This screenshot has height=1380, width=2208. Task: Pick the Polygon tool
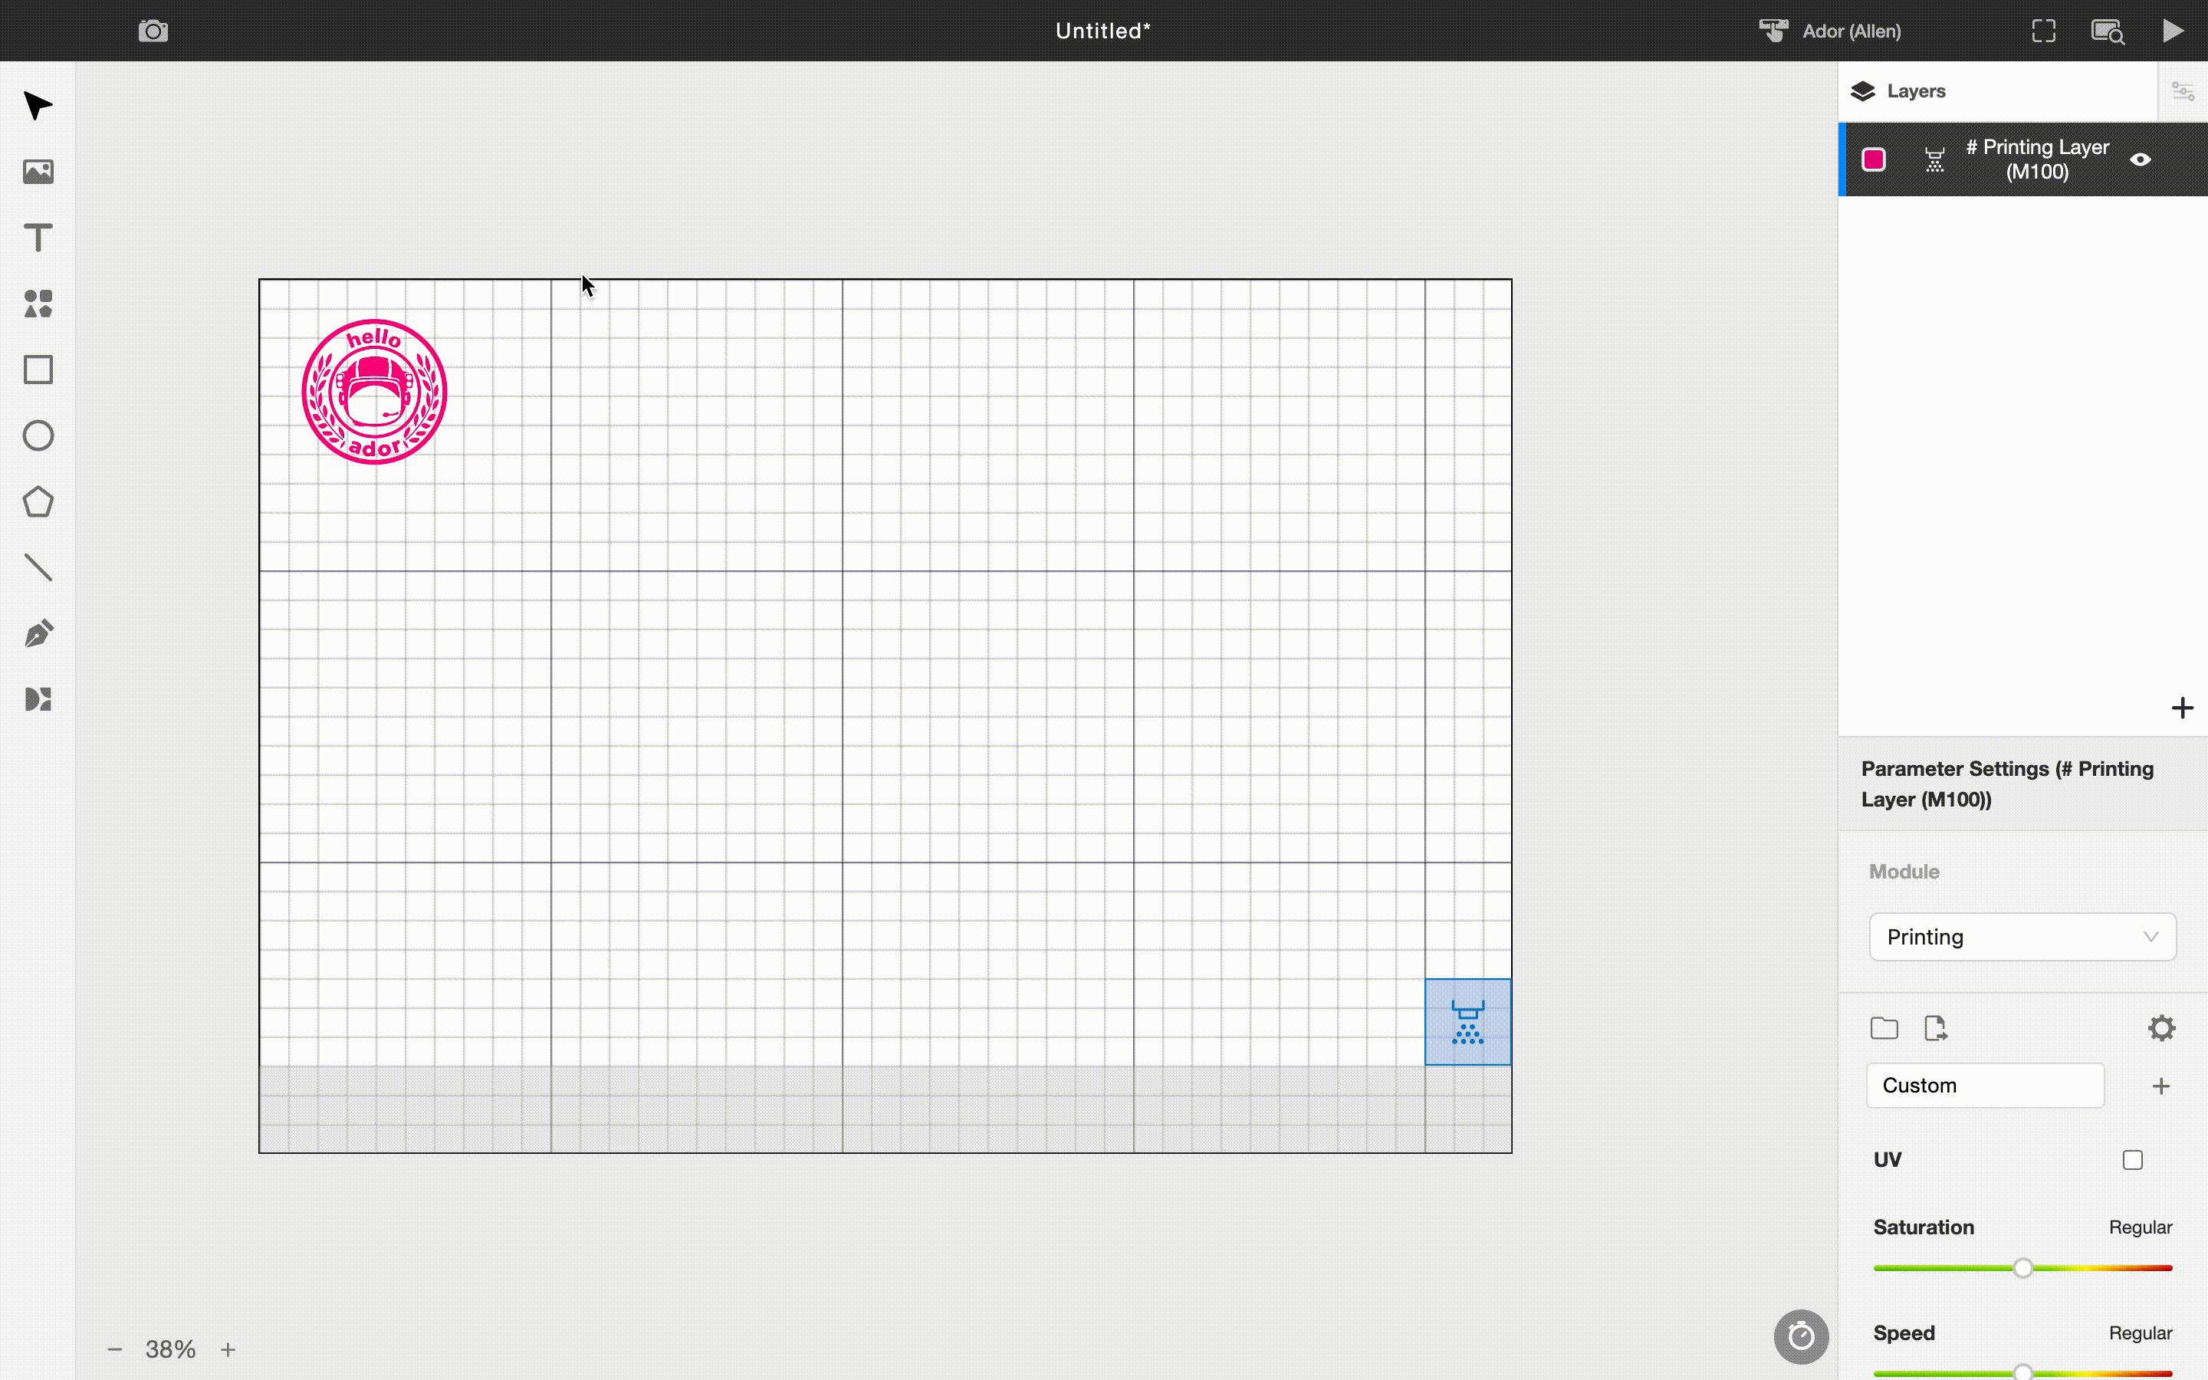(x=38, y=502)
